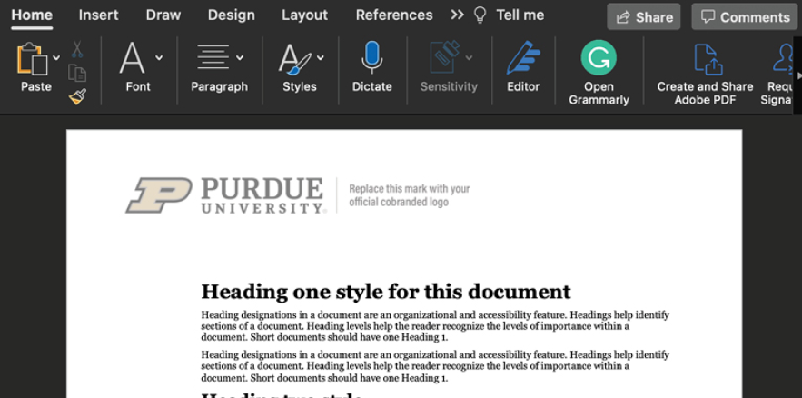This screenshot has height=398, width=802.
Task: Click the Cut scissors icon
Action: 76,49
